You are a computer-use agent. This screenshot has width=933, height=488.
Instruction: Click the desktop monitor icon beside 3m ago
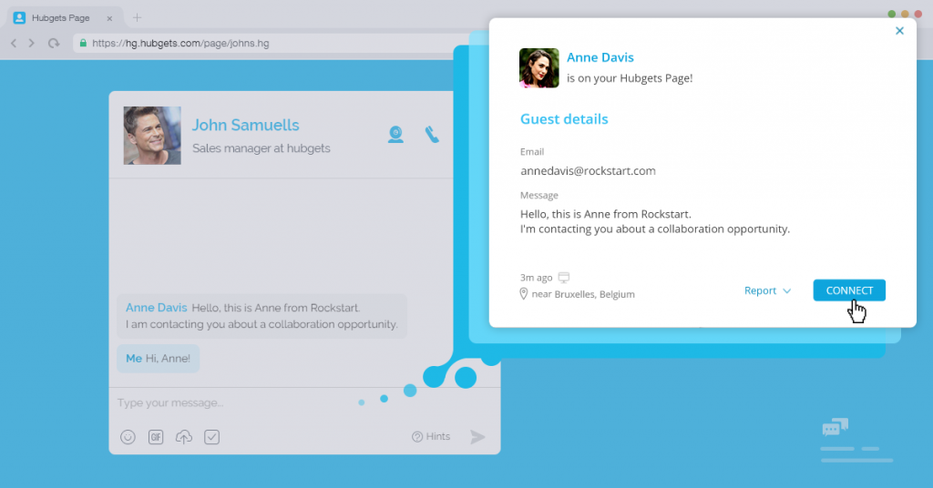pos(563,277)
